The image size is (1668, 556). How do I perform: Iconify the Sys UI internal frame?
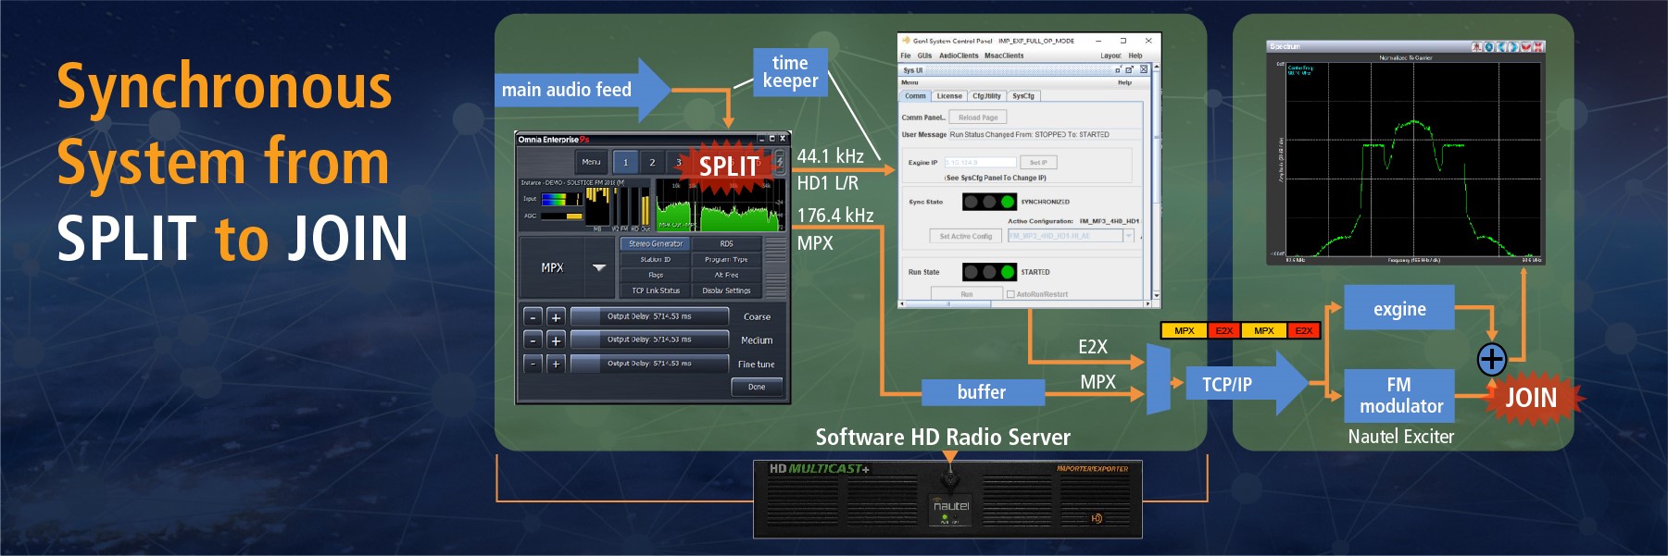coord(1118,69)
